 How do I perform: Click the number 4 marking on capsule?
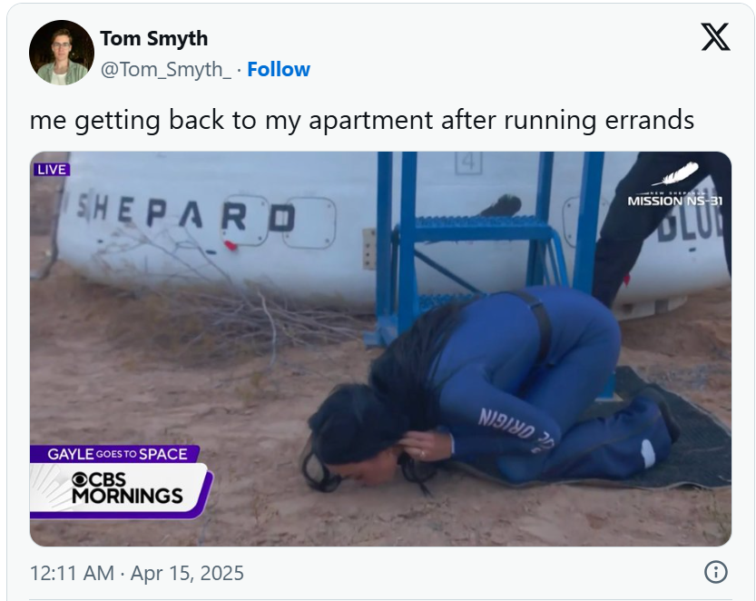tap(468, 163)
